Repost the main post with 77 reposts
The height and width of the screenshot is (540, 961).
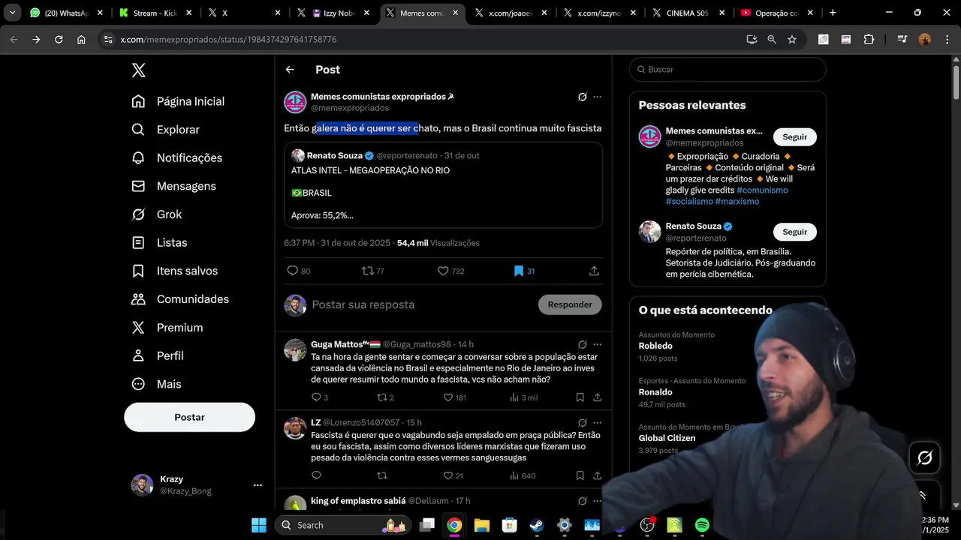[x=373, y=271]
